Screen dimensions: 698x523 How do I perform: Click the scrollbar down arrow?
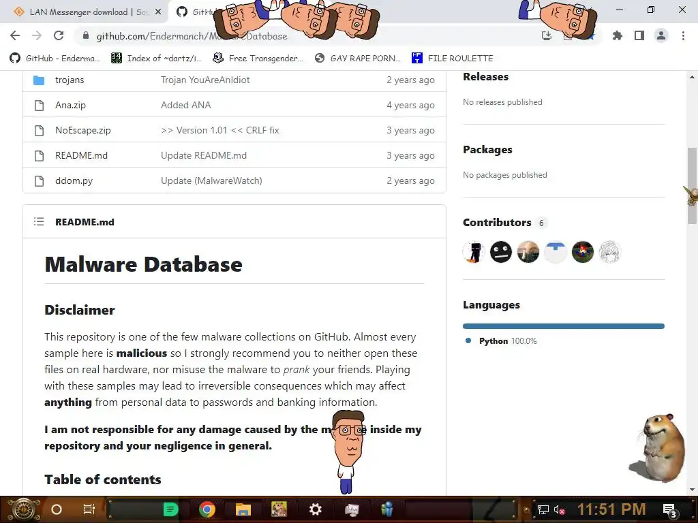[x=692, y=490]
